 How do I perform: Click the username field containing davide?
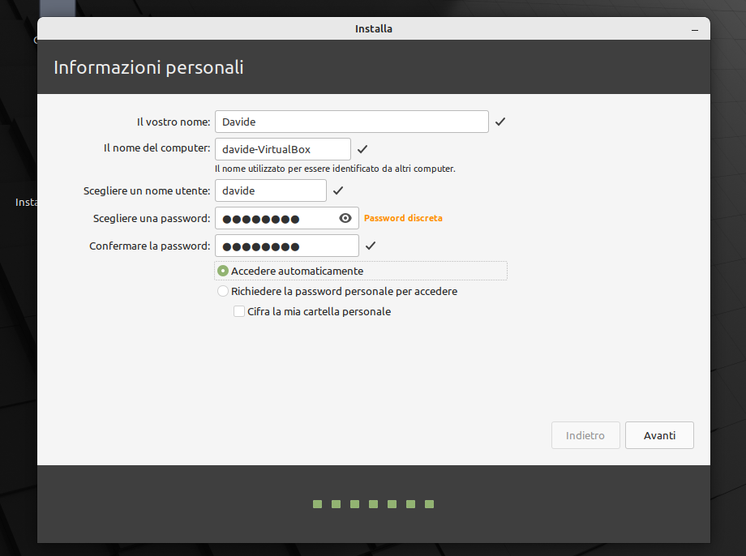[271, 190]
